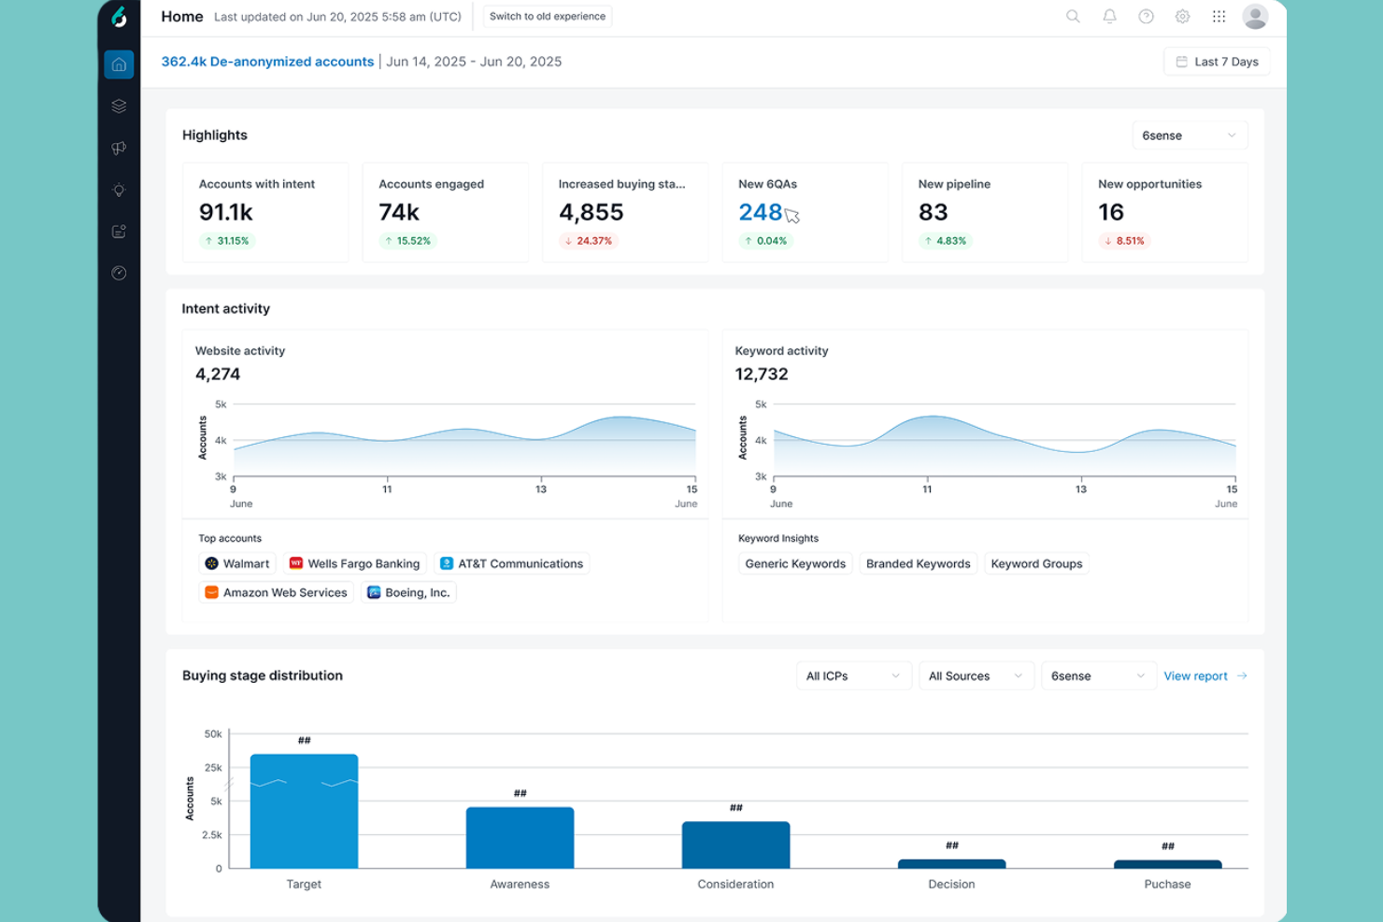This screenshot has width=1383, height=922.
Task: Open the New opportunities card
Action: click(1164, 212)
